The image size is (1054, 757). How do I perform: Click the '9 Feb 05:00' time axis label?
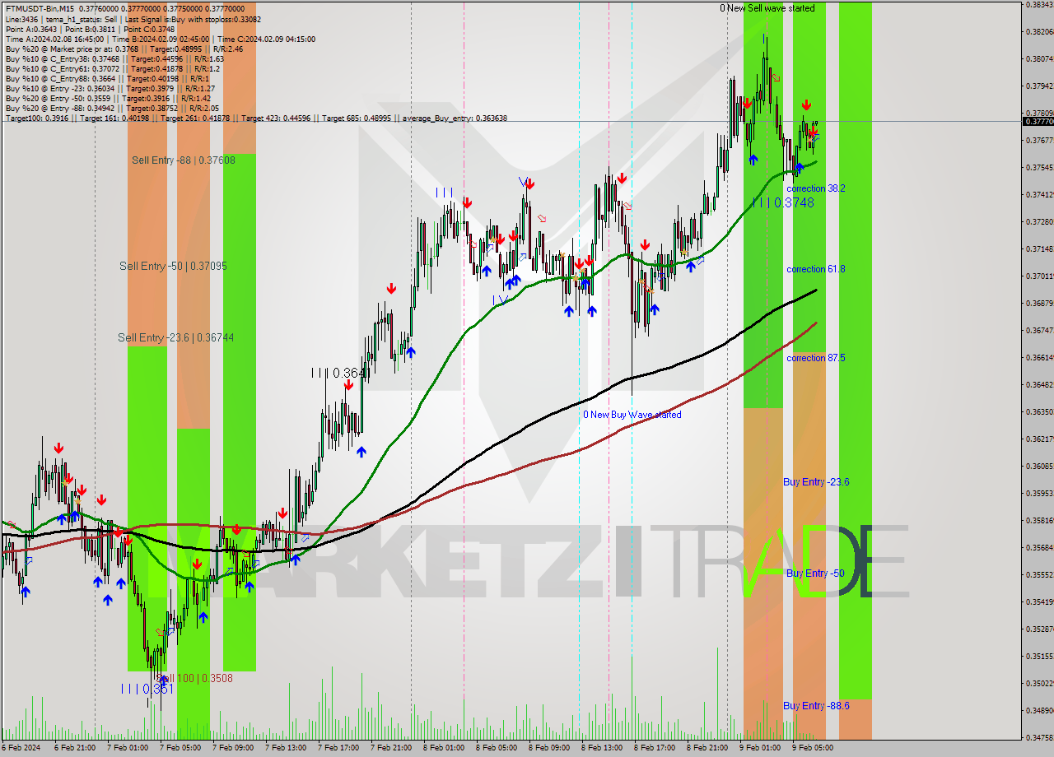tap(812, 748)
